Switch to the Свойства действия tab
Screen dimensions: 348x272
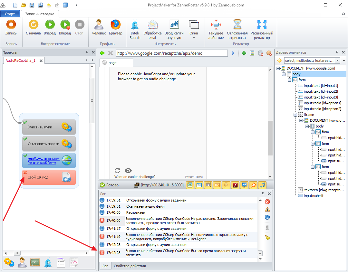[x=130, y=266]
